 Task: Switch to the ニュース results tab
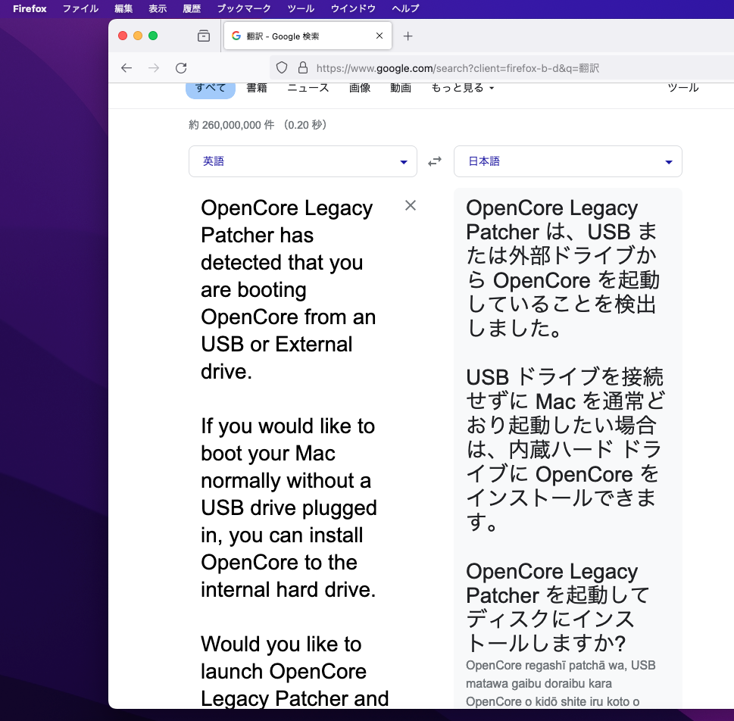point(308,88)
